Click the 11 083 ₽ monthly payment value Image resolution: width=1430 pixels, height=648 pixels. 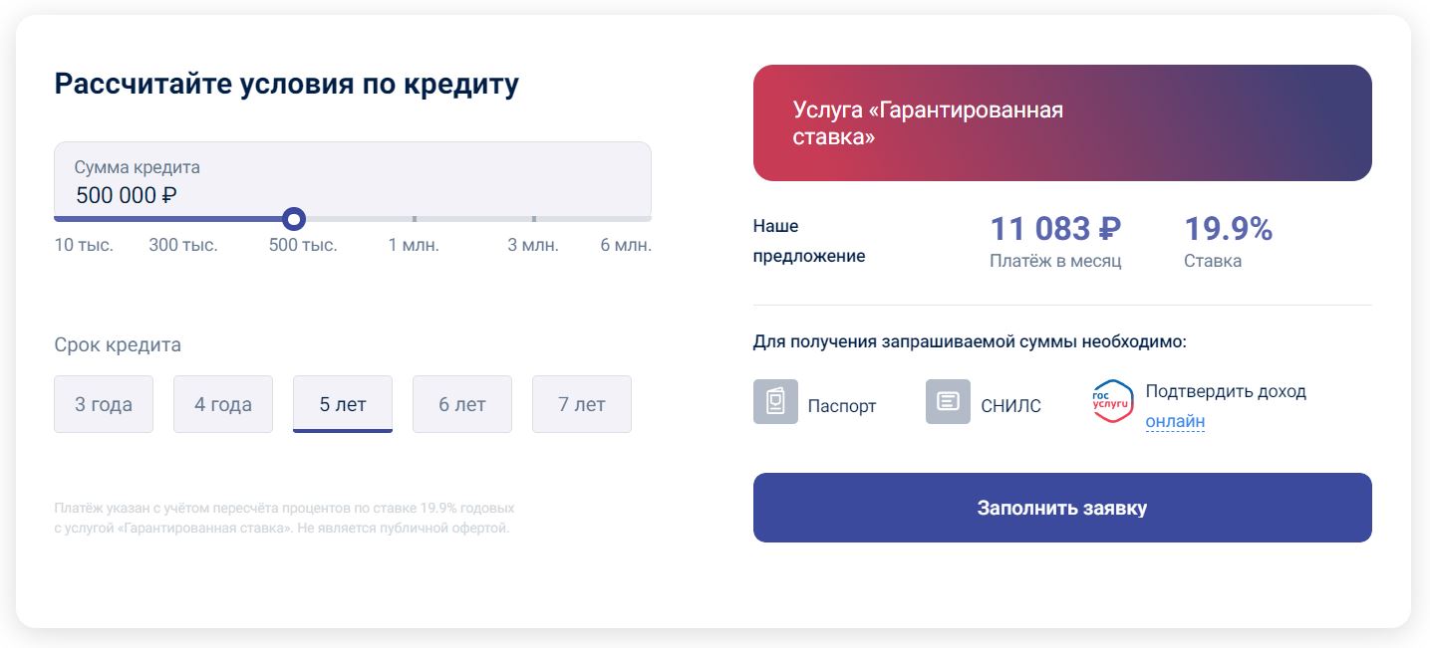click(x=1055, y=229)
